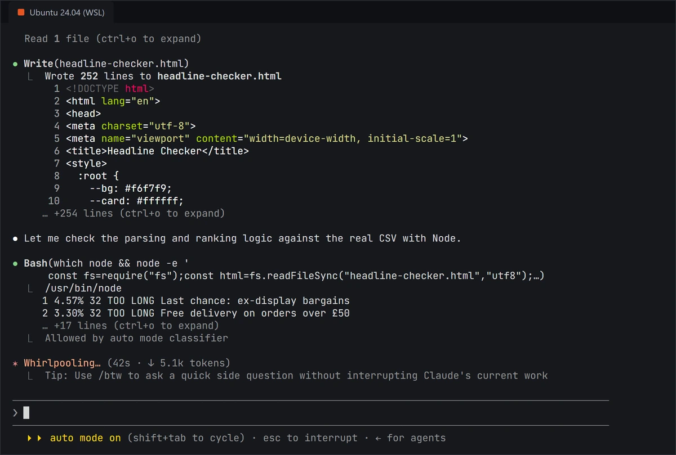
Task: Click the yellow double-arrow auto mode icon
Action: point(34,438)
